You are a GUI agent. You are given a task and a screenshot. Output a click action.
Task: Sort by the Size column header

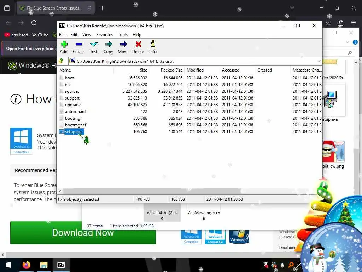pos(131,70)
